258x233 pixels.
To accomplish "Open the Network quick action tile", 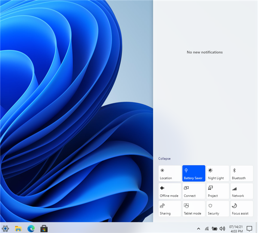I will [242, 191].
